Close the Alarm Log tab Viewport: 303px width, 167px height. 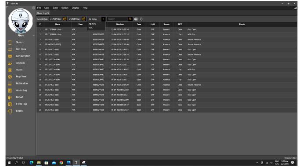point(48,13)
